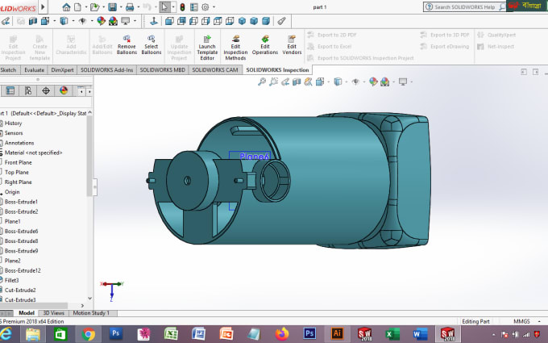Select the Model bottom tab
The width and height of the screenshot is (548, 343).
point(27,313)
